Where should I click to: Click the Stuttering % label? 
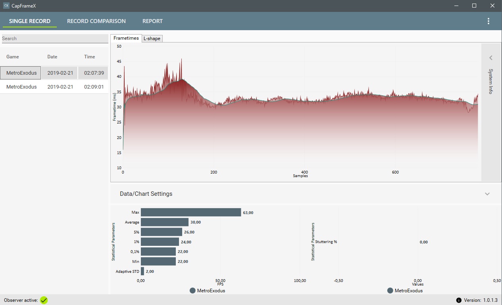[326, 242]
